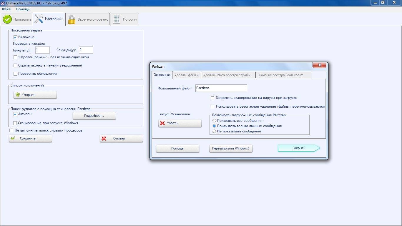402x226 pixels.
Task: Click the green checkmark Проверить icon
Action: pyautogui.click(x=7, y=19)
